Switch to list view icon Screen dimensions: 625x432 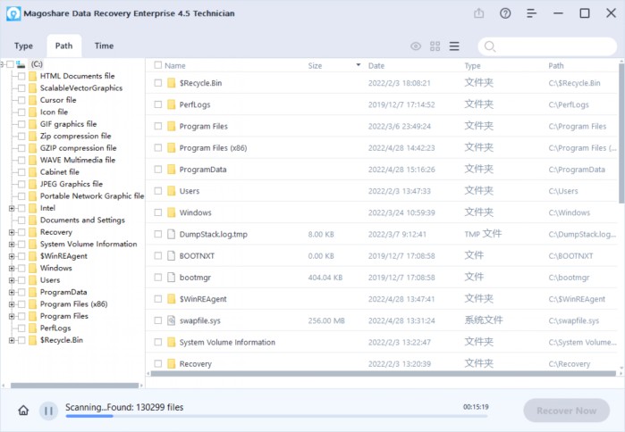tap(454, 46)
